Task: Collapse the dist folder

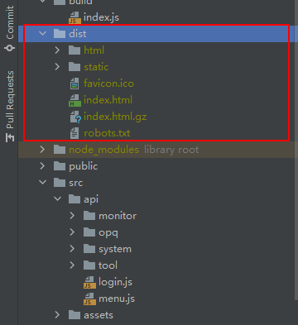Action: (43, 34)
